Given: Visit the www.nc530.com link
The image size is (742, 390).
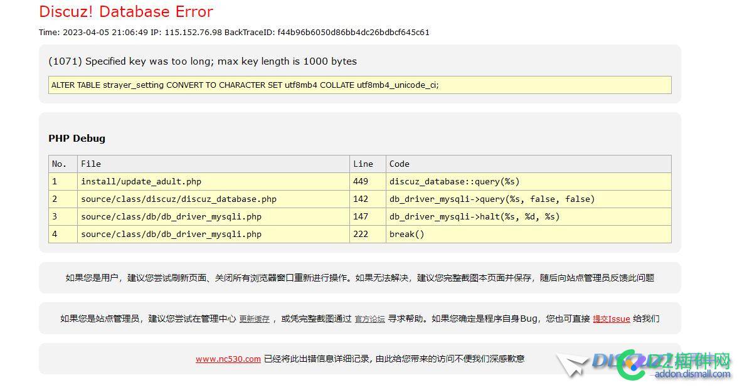Looking at the screenshot, I should (x=228, y=359).
